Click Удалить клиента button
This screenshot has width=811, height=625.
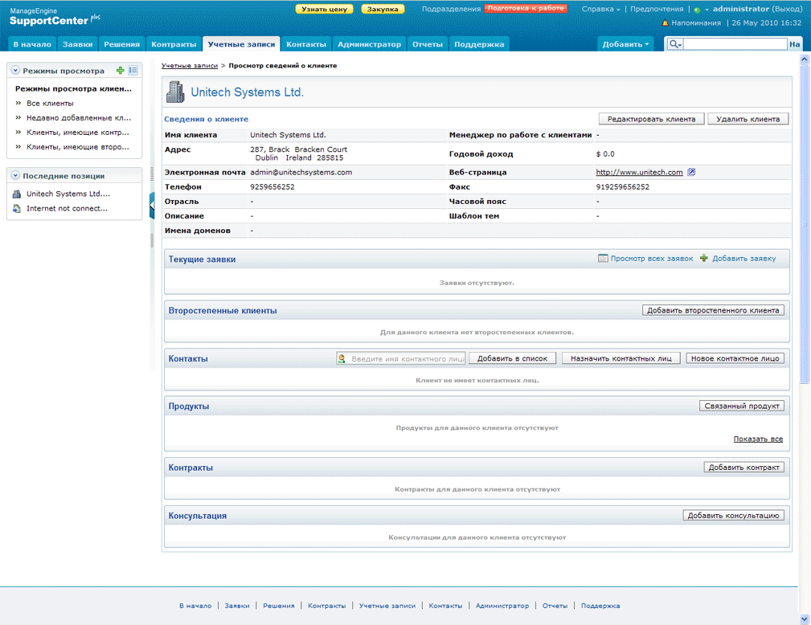(748, 119)
